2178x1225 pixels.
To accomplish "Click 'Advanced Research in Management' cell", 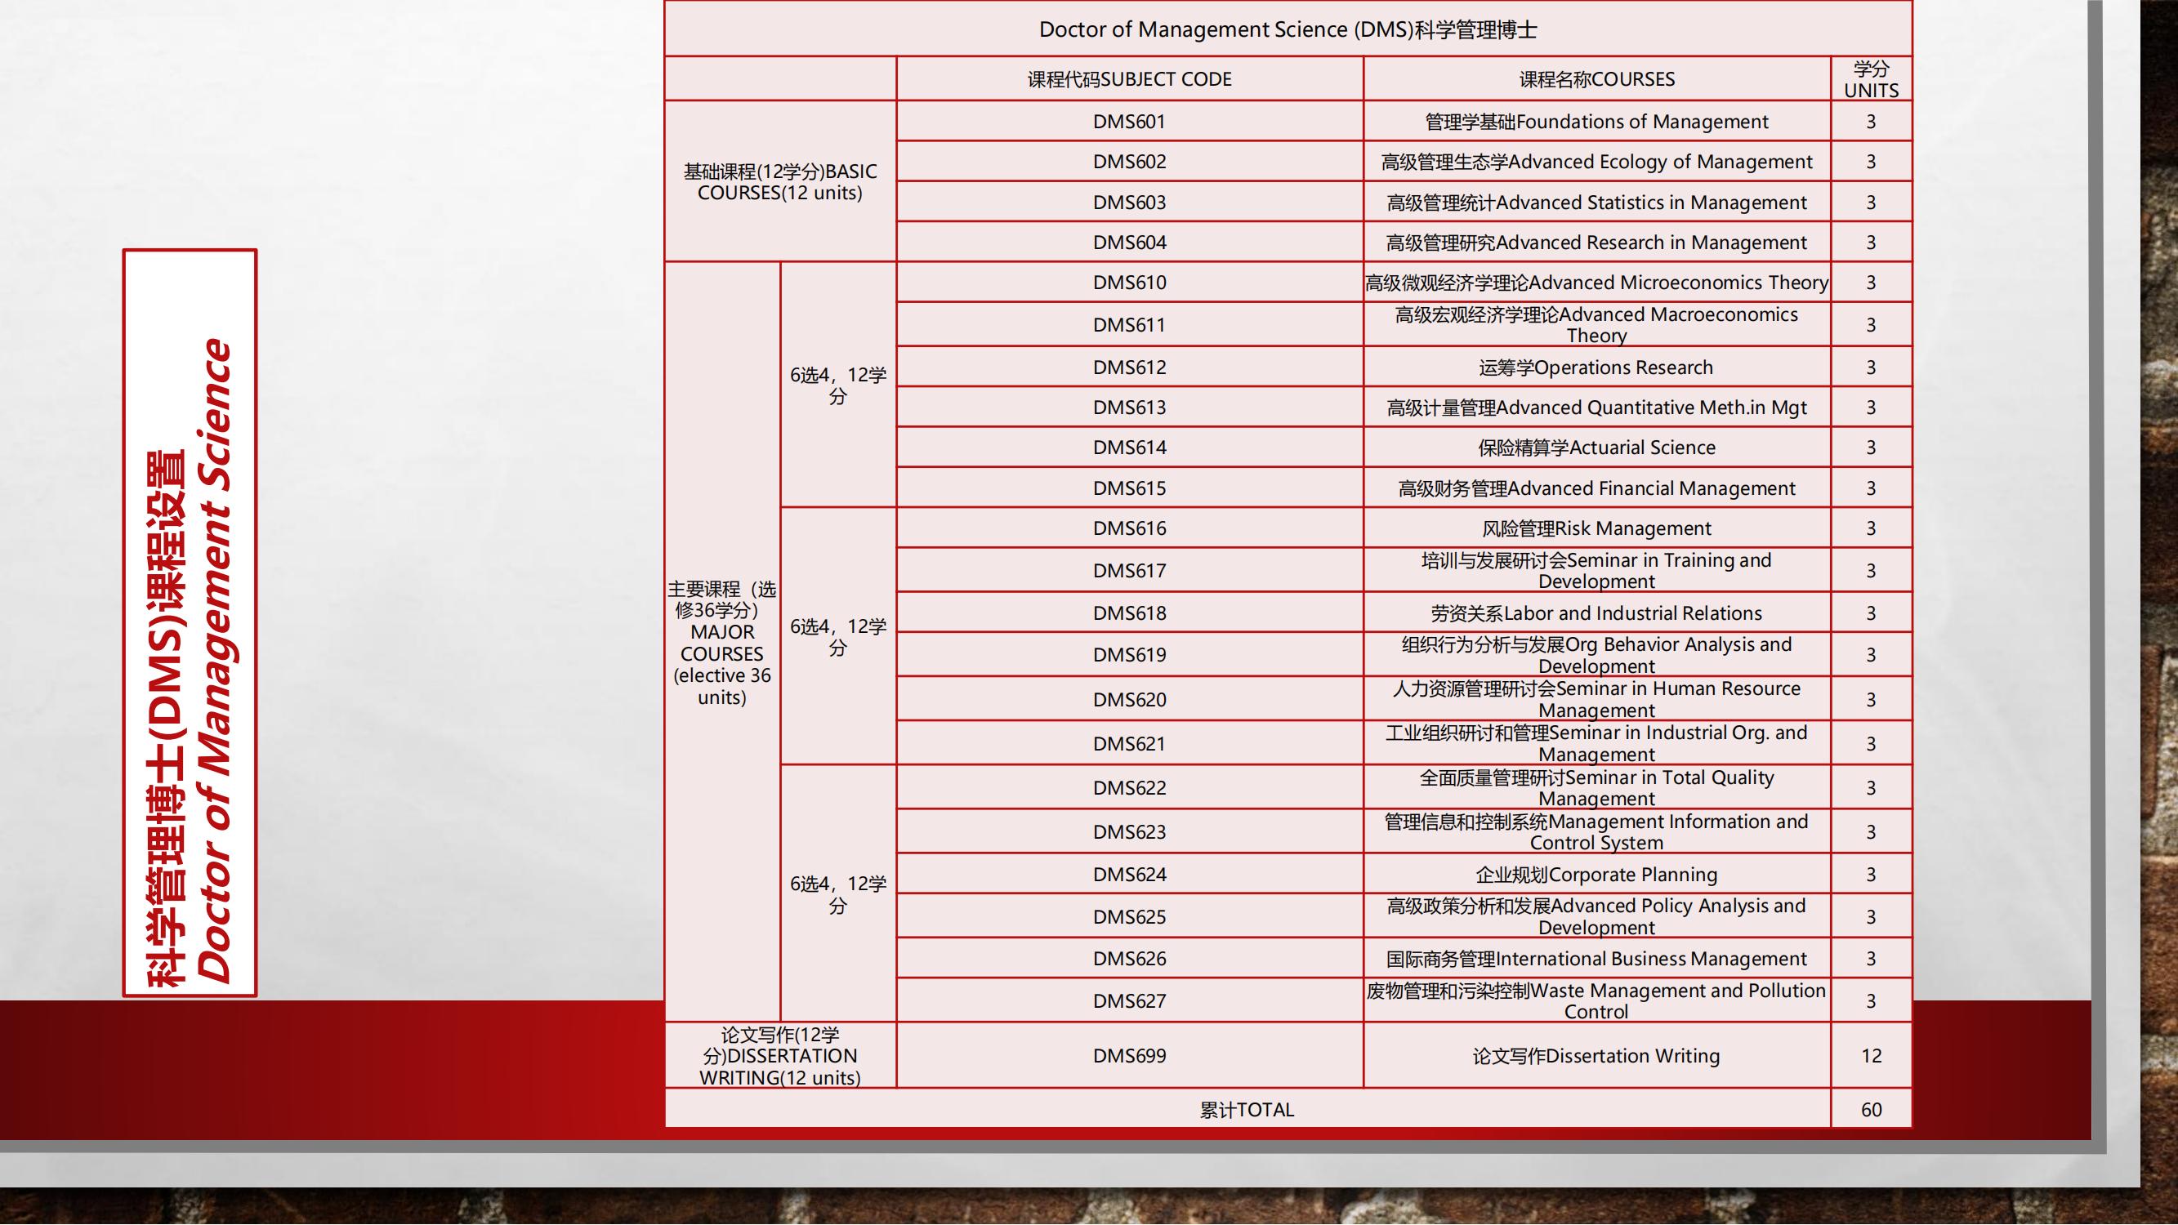I will pos(1596,242).
